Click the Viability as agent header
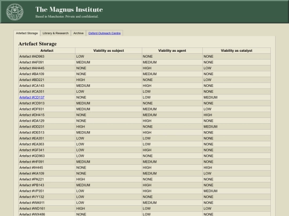The height and width of the screenshot is (216, 289). (172, 51)
